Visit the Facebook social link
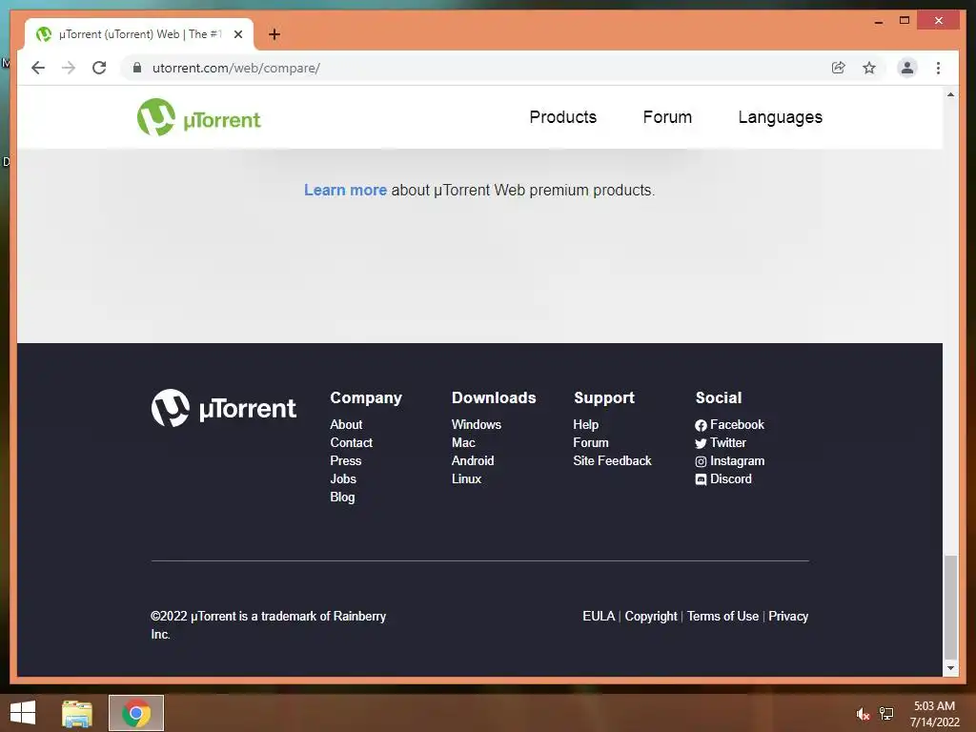The image size is (976, 732). pos(729,424)
